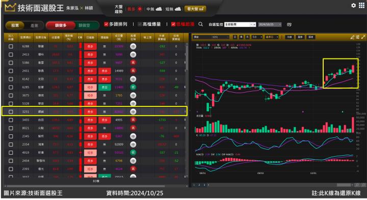This screenshot has height=200, width=367.
Task: Toggle the 多頭排列 checkbox
Action: tap(106, 24)
